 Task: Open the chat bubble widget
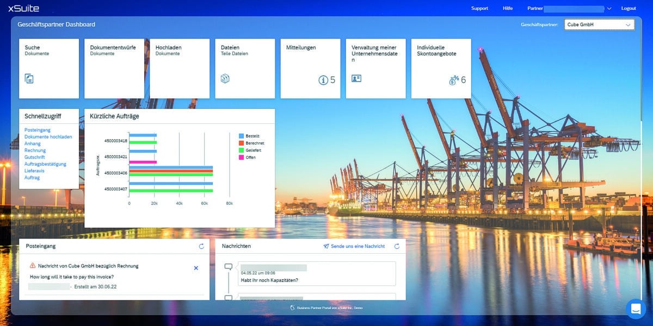[x=635, y=309]
